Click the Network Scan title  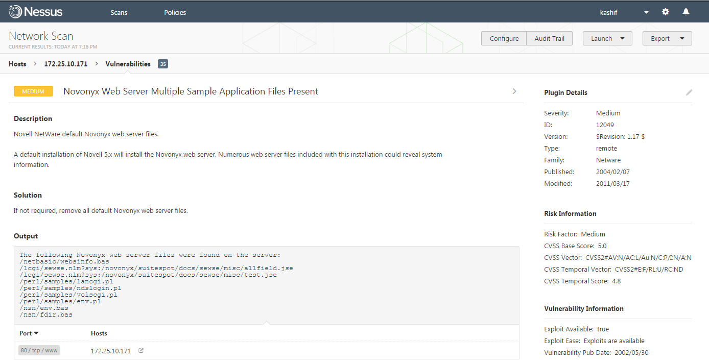41,36
